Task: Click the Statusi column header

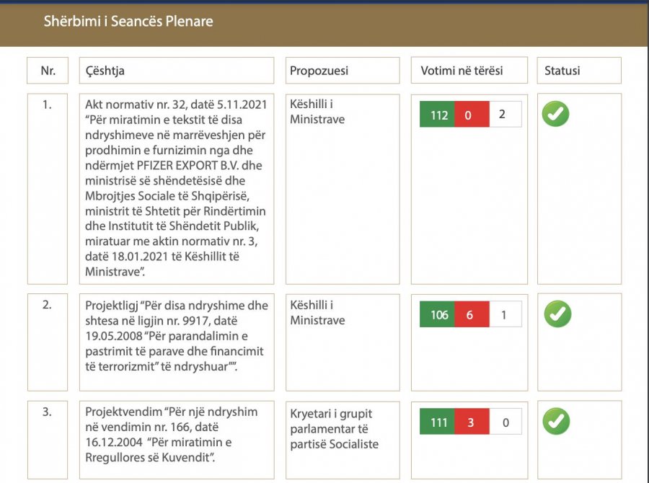Action: pyautogui.click(x=579, y=71)
